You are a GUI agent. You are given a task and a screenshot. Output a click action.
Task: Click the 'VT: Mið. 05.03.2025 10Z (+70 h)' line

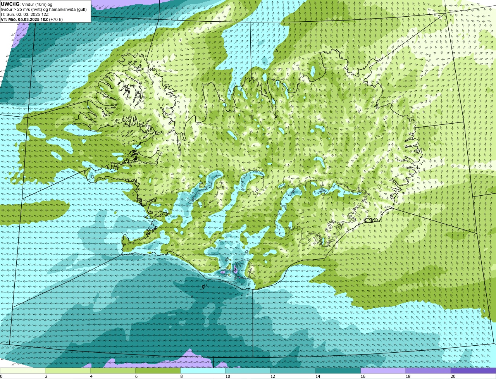click(x=32, y=19)
